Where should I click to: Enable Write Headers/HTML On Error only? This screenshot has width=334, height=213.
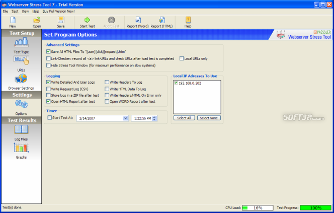point(107,95)
